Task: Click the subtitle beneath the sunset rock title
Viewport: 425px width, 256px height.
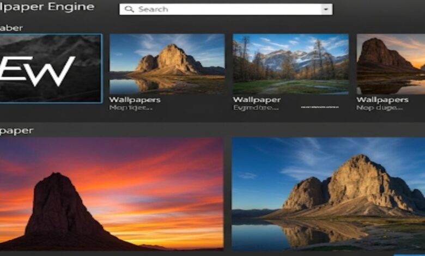Action: [375, 108]
